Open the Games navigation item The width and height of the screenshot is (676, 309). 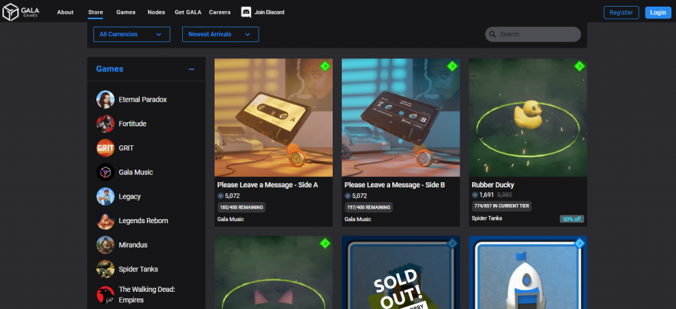(126, 12)
